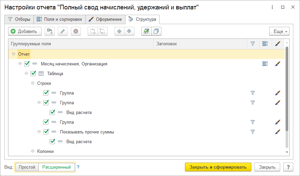This screenshot has height=176, width=300.
Task: Click filter icon on Показывать прочие суммы row
Action: [253, 132]
